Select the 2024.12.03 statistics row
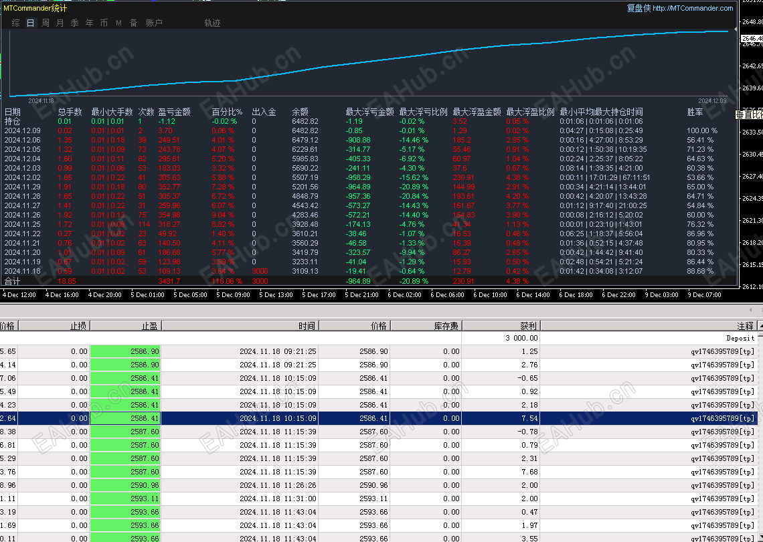 (369, 168)
